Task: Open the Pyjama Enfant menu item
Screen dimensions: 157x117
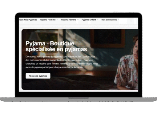Action: pos(89,20)
